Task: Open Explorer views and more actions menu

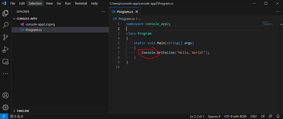Action: pyautogui.click(x=103, y=12)
